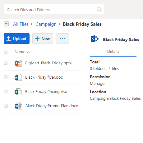Click the Manager permission value
This screenshot has width=143, height=143.
[x=98, y=84]
